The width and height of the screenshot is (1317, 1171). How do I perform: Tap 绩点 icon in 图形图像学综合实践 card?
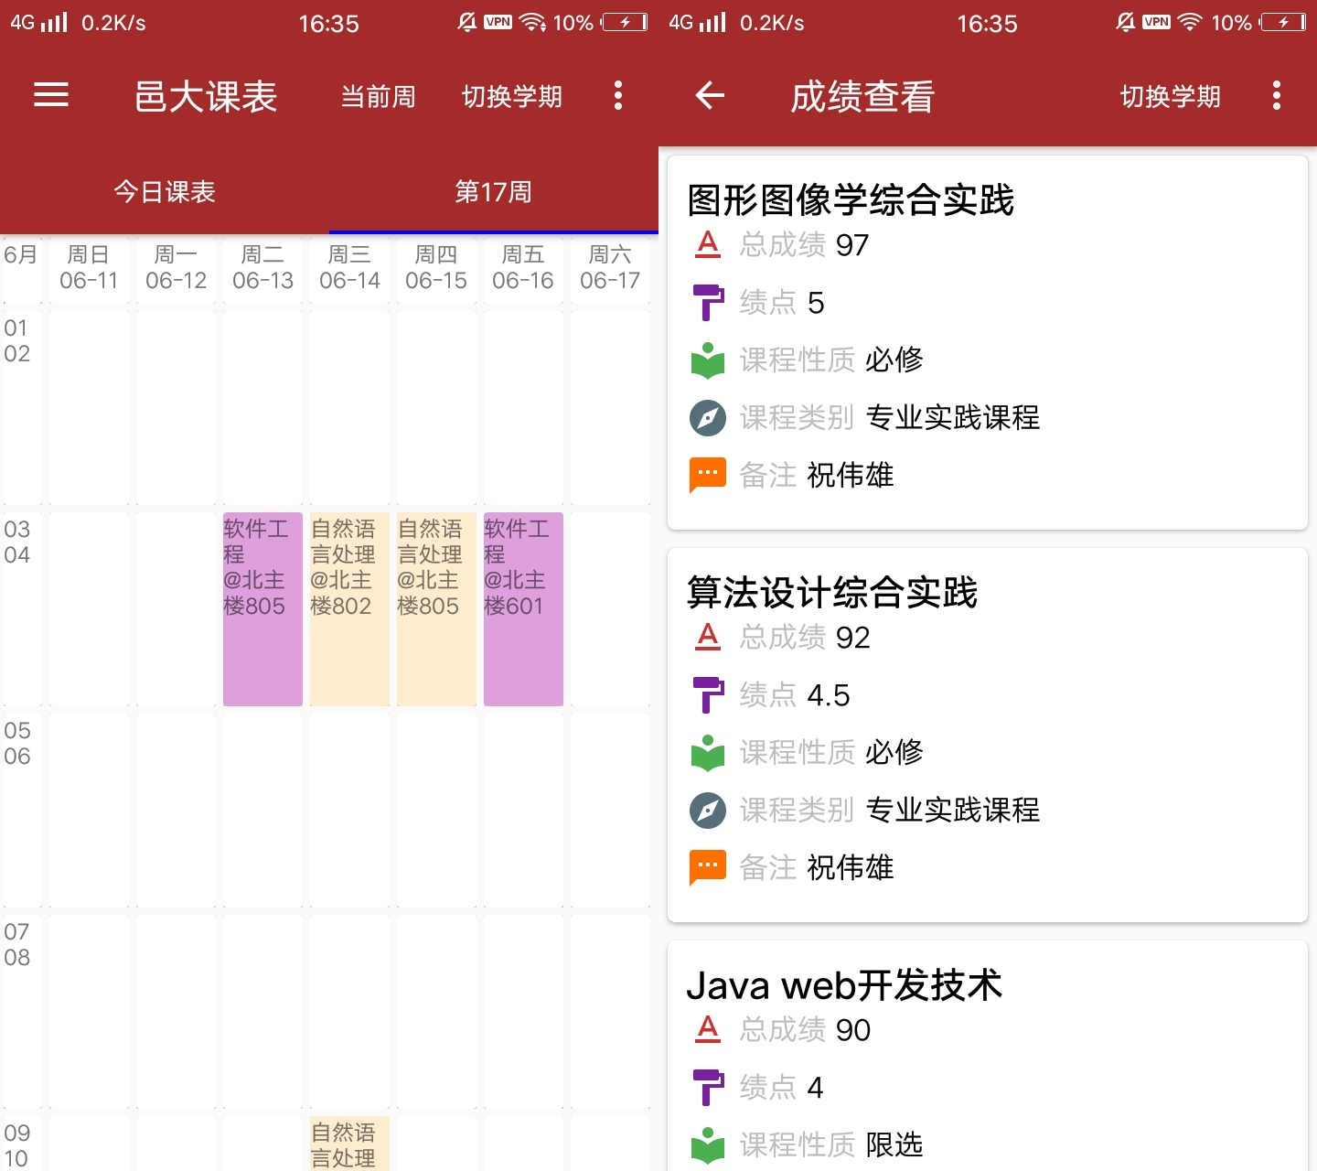tap(708, 302)
